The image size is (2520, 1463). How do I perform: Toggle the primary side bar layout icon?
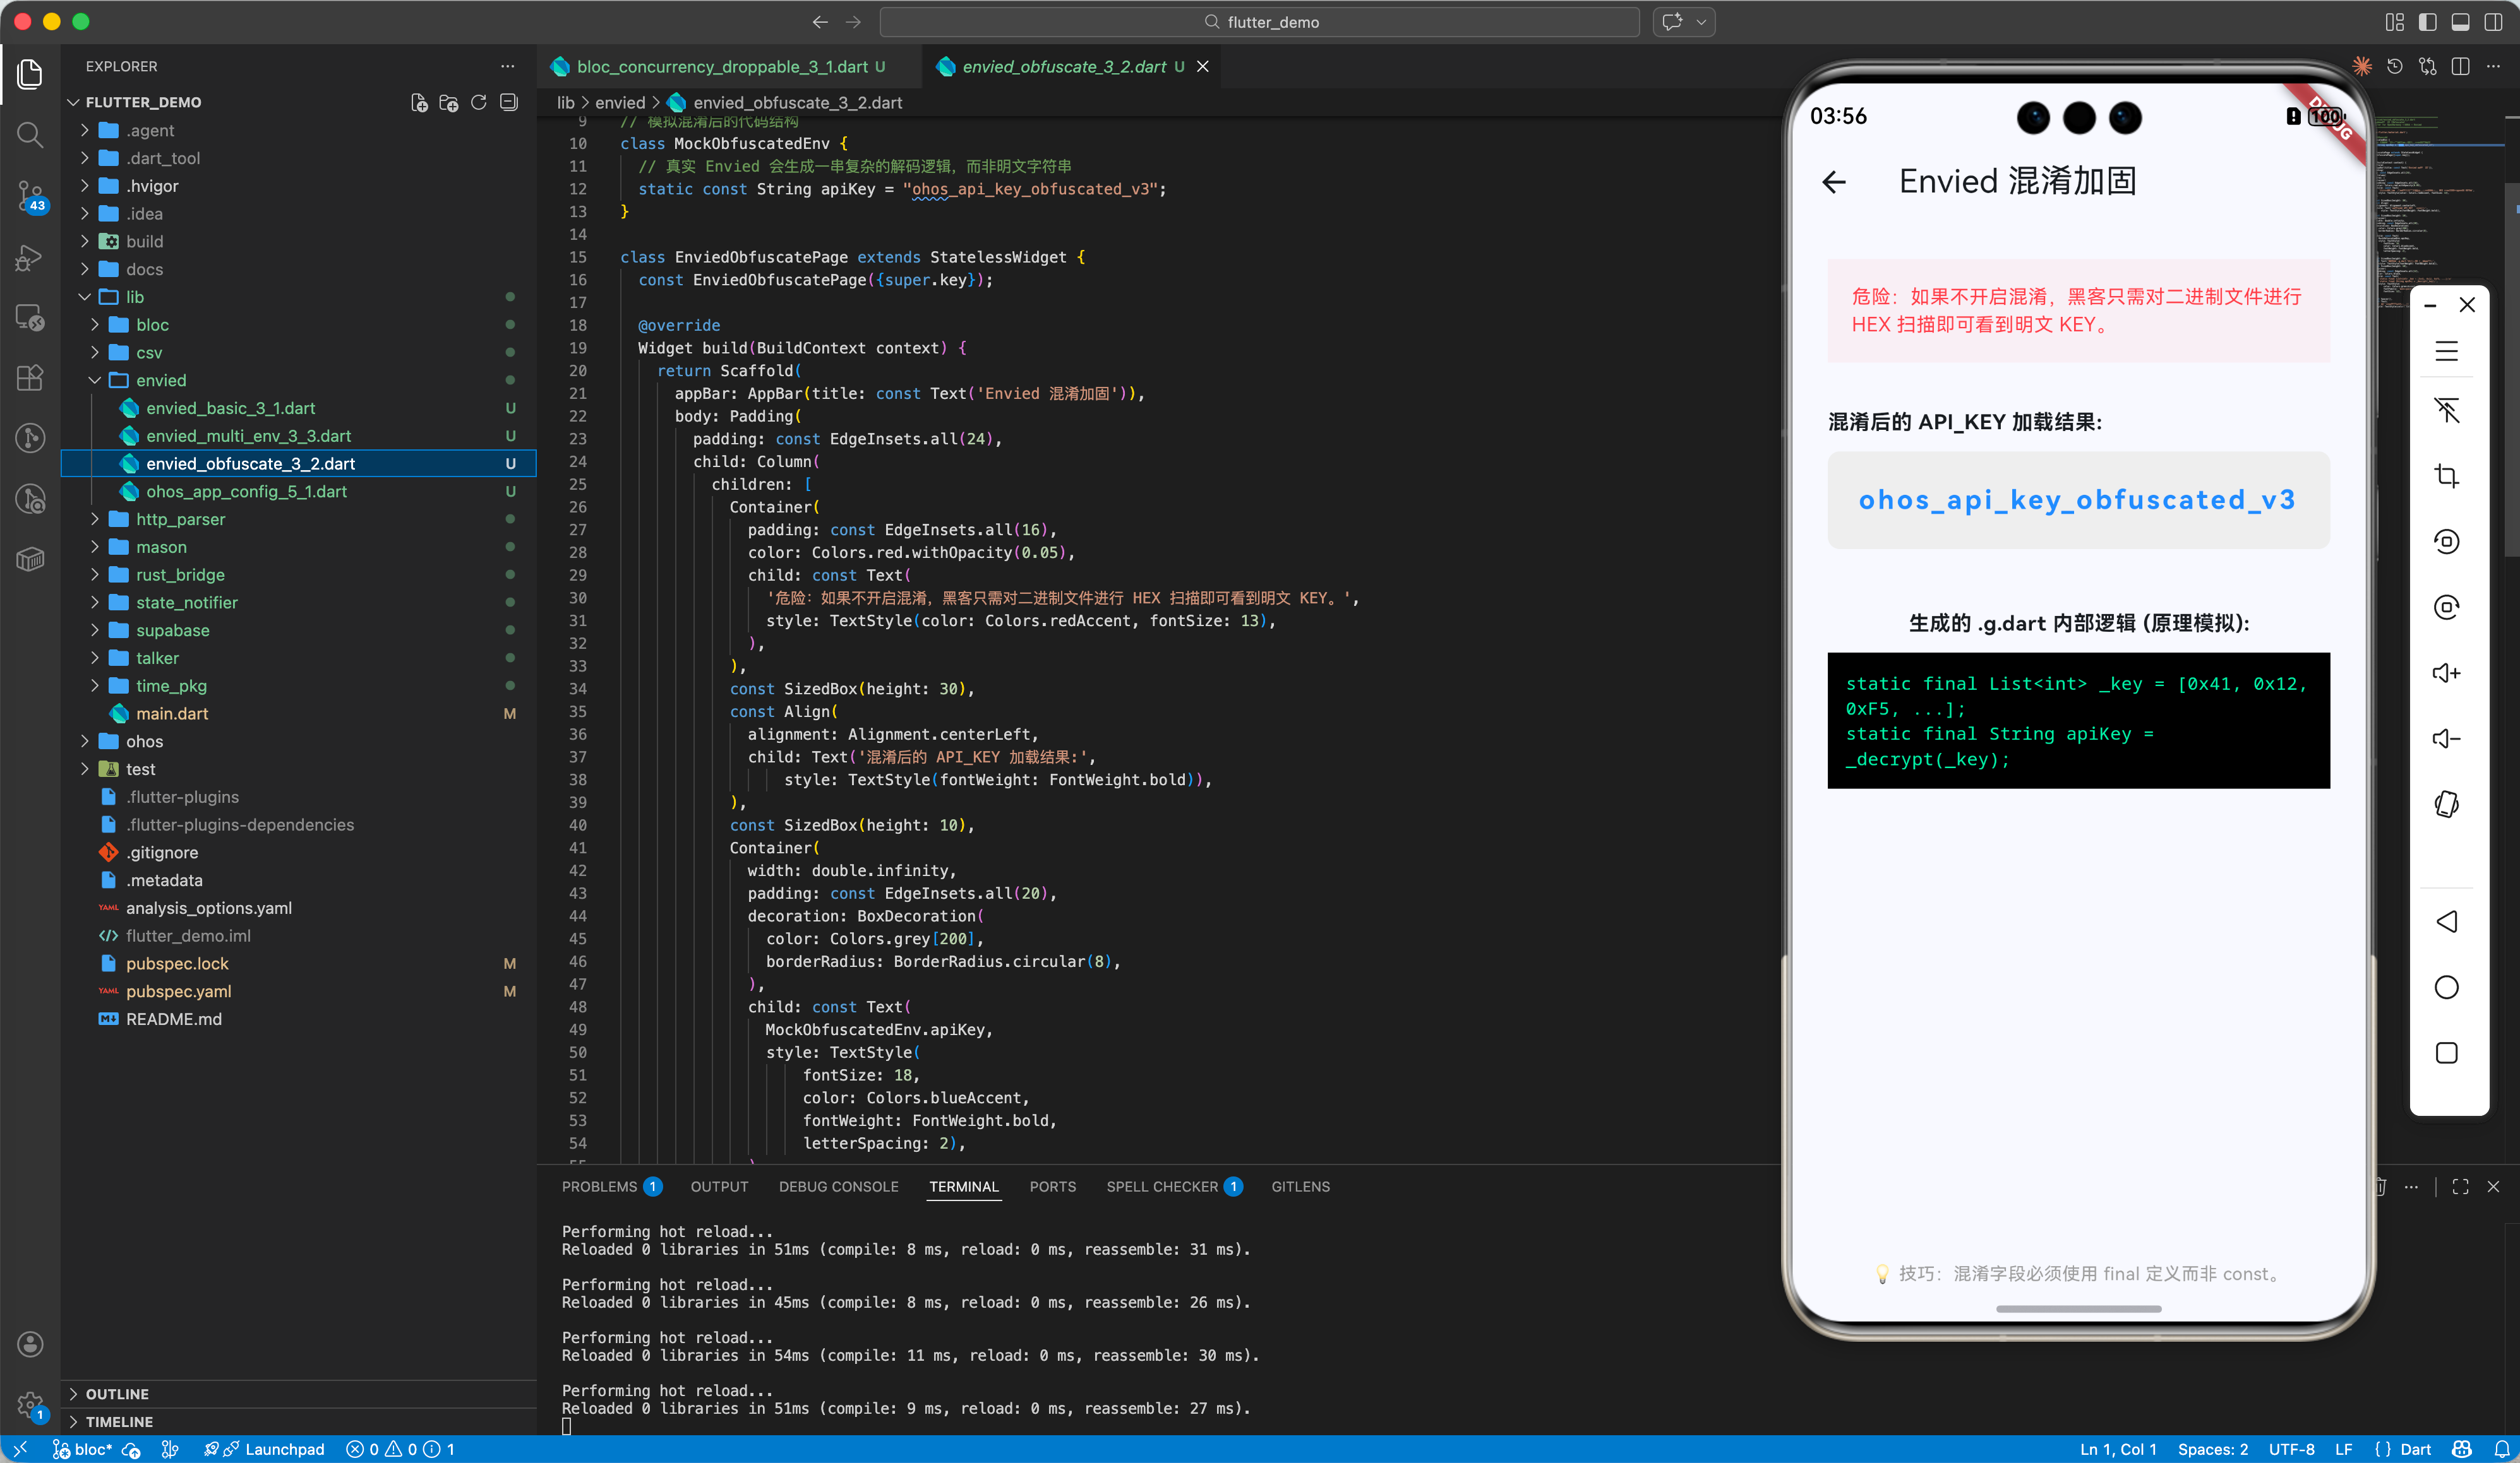[x=2427, y=22]
